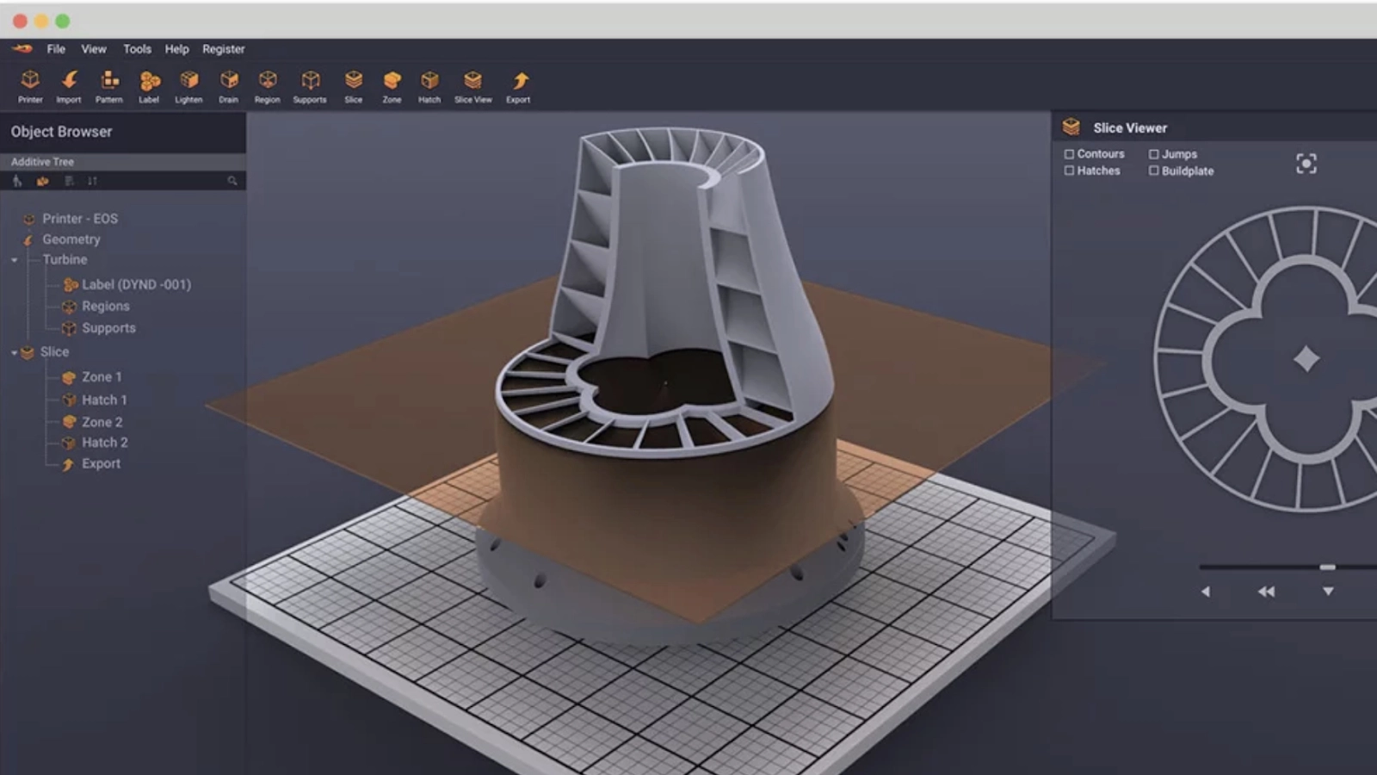Image resolution: width=1377 pixels, height=775 pixels.
Task: Click the app logo beside the File menu
Action: (x=22, y=48)
